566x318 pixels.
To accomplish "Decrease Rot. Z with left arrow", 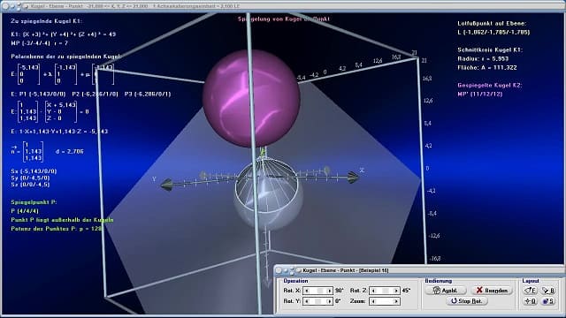I will (x=373, y=291).
